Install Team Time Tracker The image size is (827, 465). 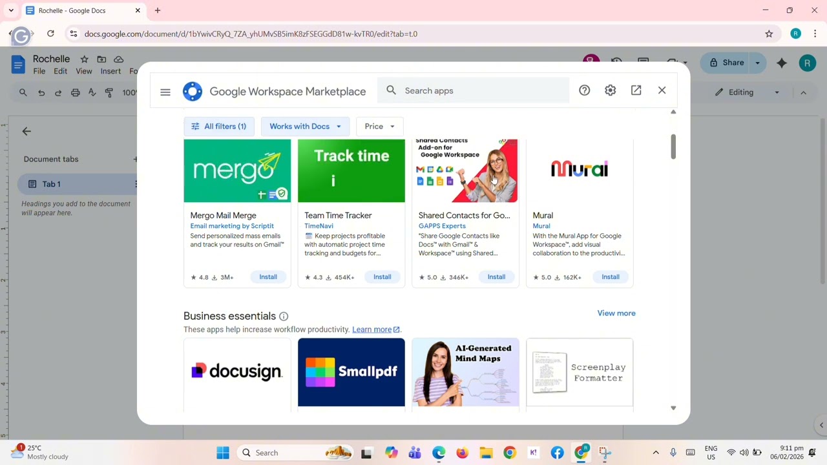pyautogui.click(x=382, y=277)
